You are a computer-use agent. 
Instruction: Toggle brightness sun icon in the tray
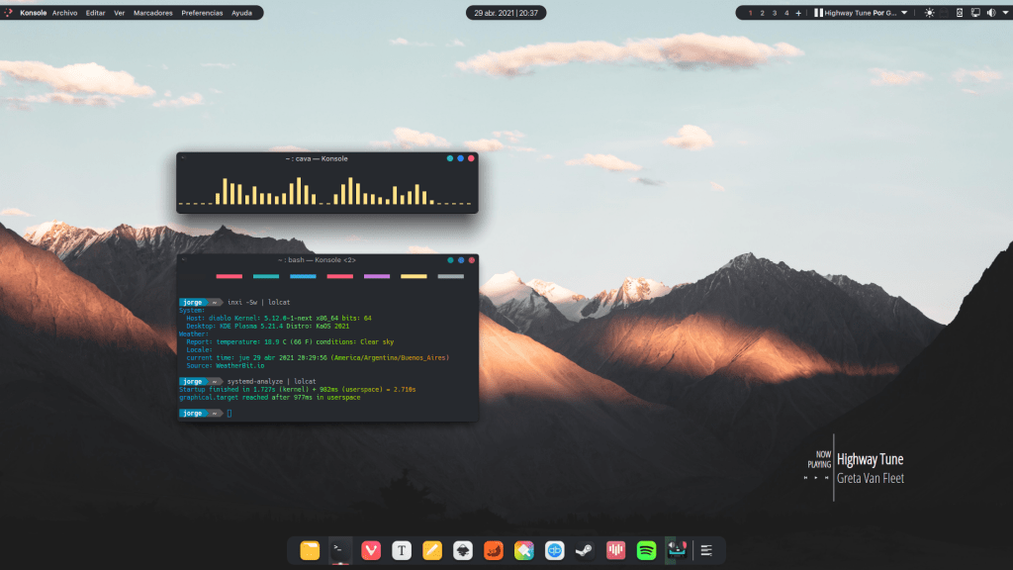point(929,13)
